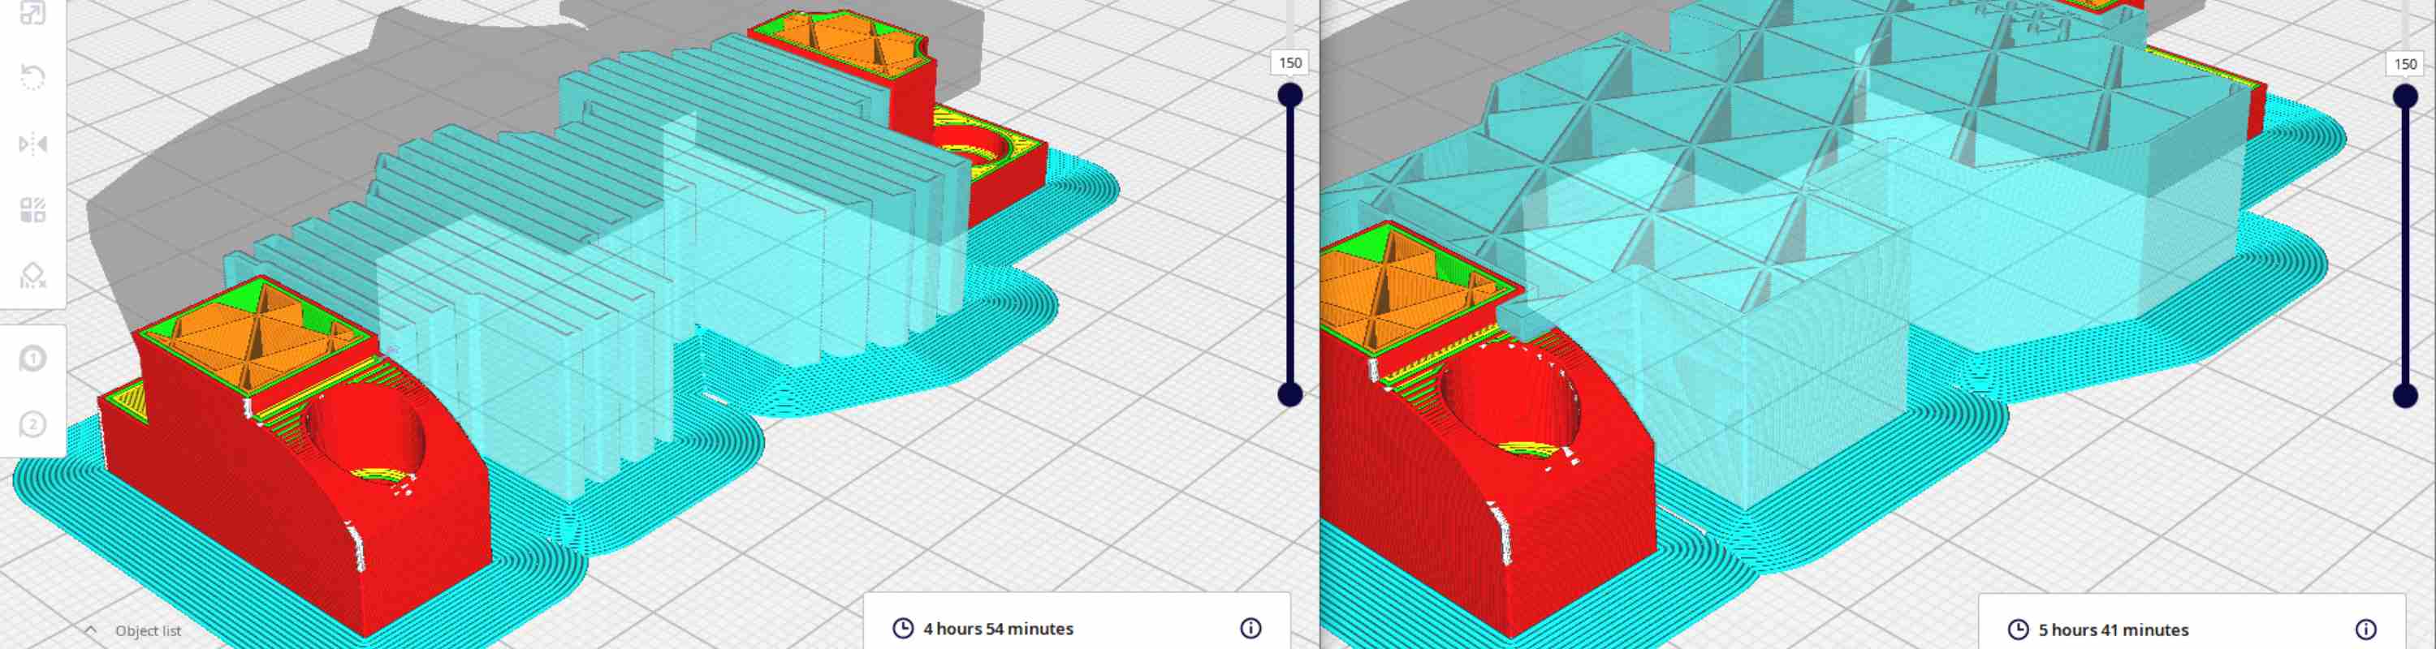Choose extruder 1 button
The height and width of the screenshot is (649, 2436).
coord(32,359)
